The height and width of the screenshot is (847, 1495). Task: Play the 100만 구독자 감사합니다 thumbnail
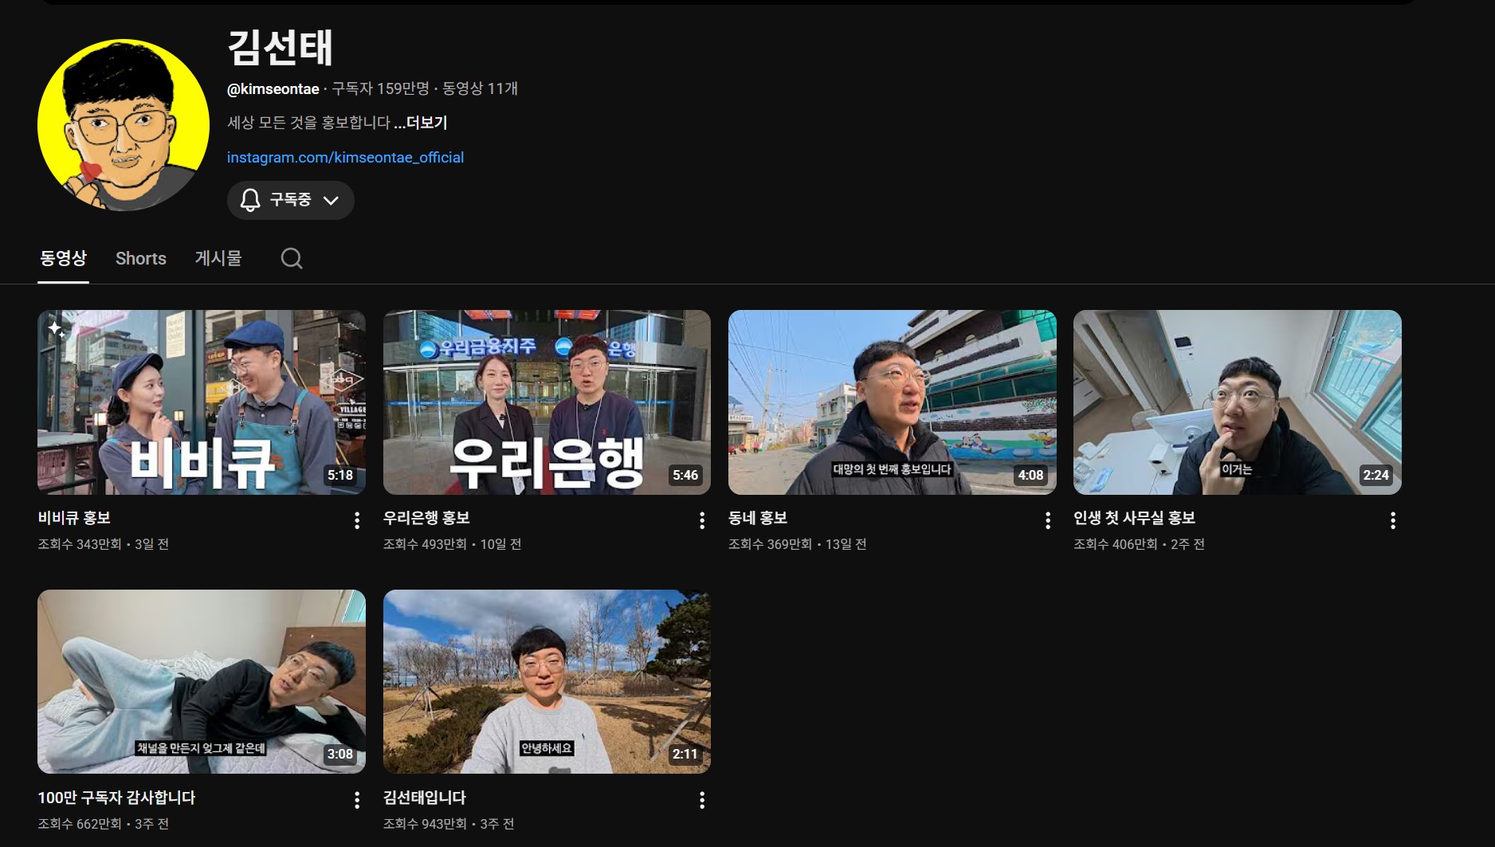coord(201,681)
